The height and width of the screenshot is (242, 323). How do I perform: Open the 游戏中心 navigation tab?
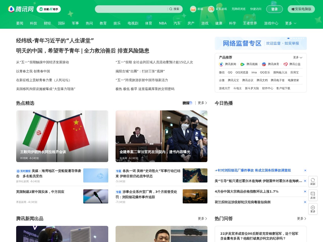click(271, 23)
